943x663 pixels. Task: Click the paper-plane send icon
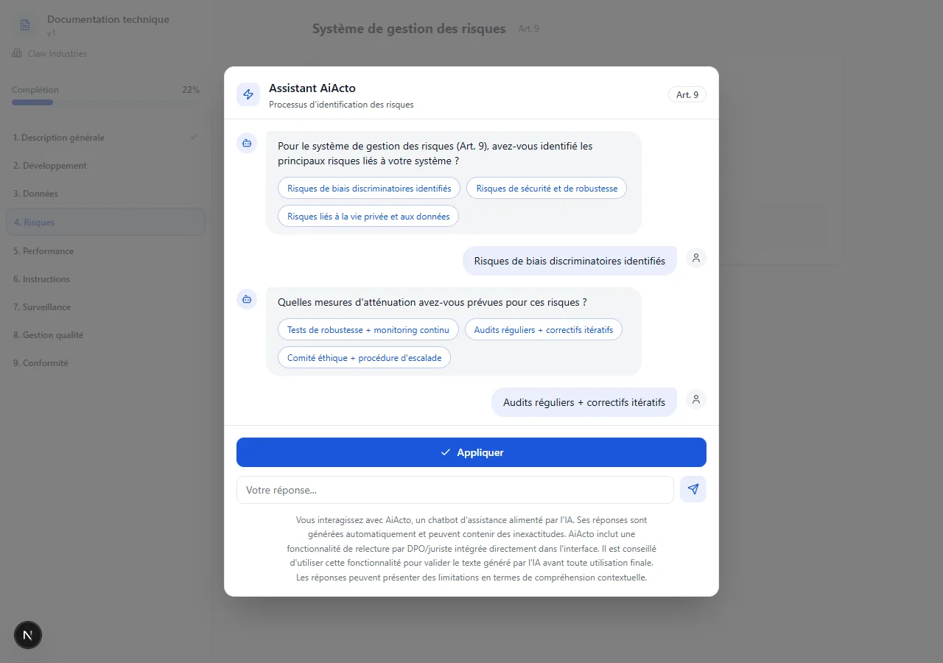tap(693, 489)
